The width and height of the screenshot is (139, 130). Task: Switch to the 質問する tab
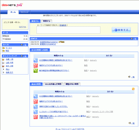coord(47,21)
